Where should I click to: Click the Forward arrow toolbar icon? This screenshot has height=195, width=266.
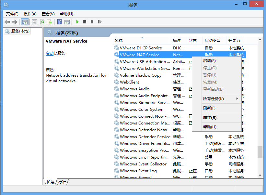pyautogui.click(x=15, y=22)
